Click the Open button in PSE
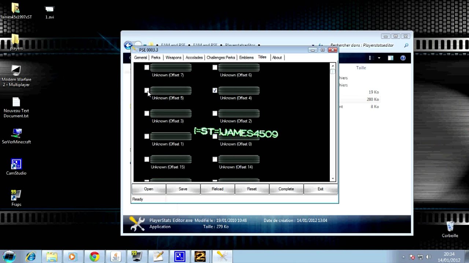 148,189
